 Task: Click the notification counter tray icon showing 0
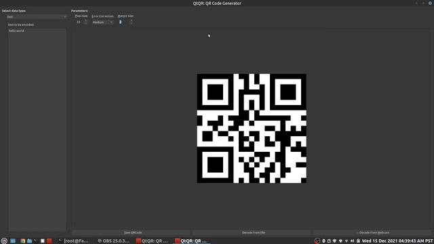(323, 241)
